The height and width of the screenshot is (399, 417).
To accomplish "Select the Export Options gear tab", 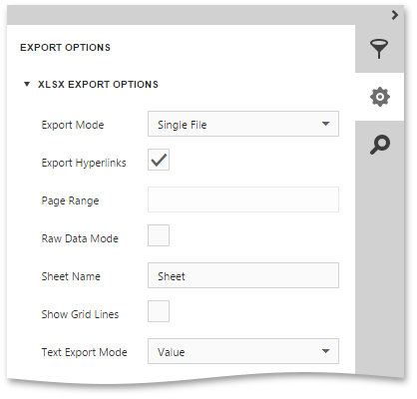I will (x=380, y=97).
